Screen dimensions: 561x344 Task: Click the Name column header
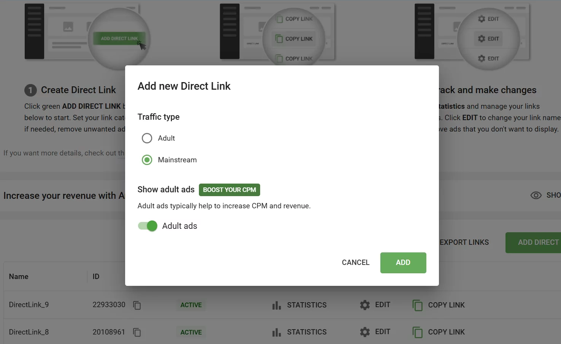click(18, 276)
